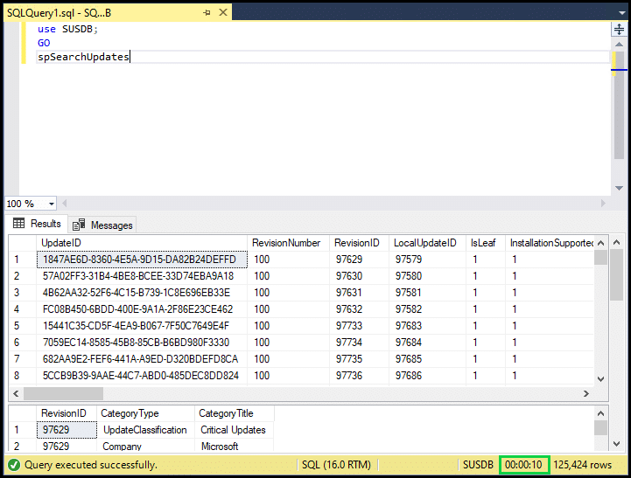Click the RevisionNumber column header
Image resolution: width=631 pixels, height=478 pixels.
(288, 243)
